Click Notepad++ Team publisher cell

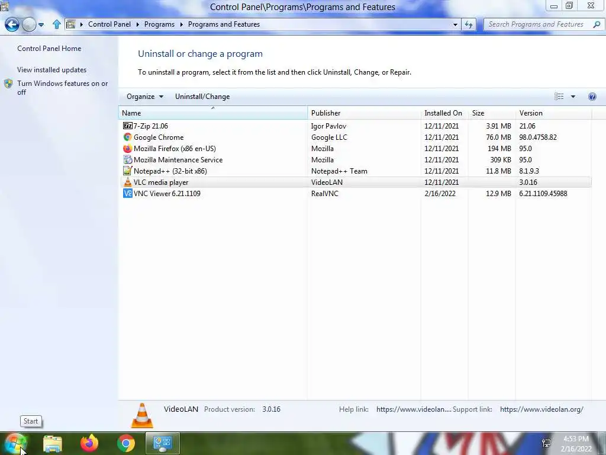pyautogui.click(x=339, y=171)
